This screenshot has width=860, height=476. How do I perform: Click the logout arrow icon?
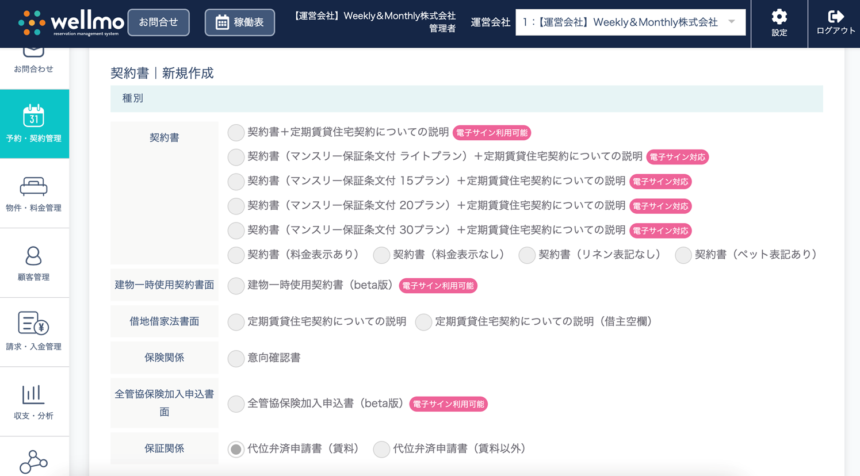point(835,17)
